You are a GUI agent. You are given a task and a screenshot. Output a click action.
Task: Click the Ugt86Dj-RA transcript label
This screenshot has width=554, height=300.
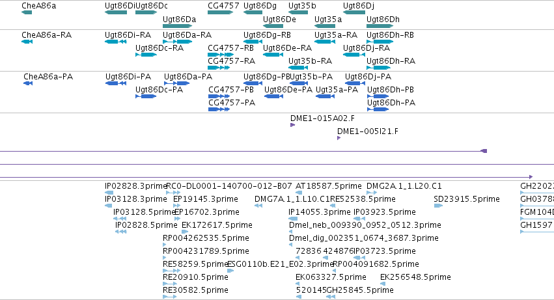point(367,48)
